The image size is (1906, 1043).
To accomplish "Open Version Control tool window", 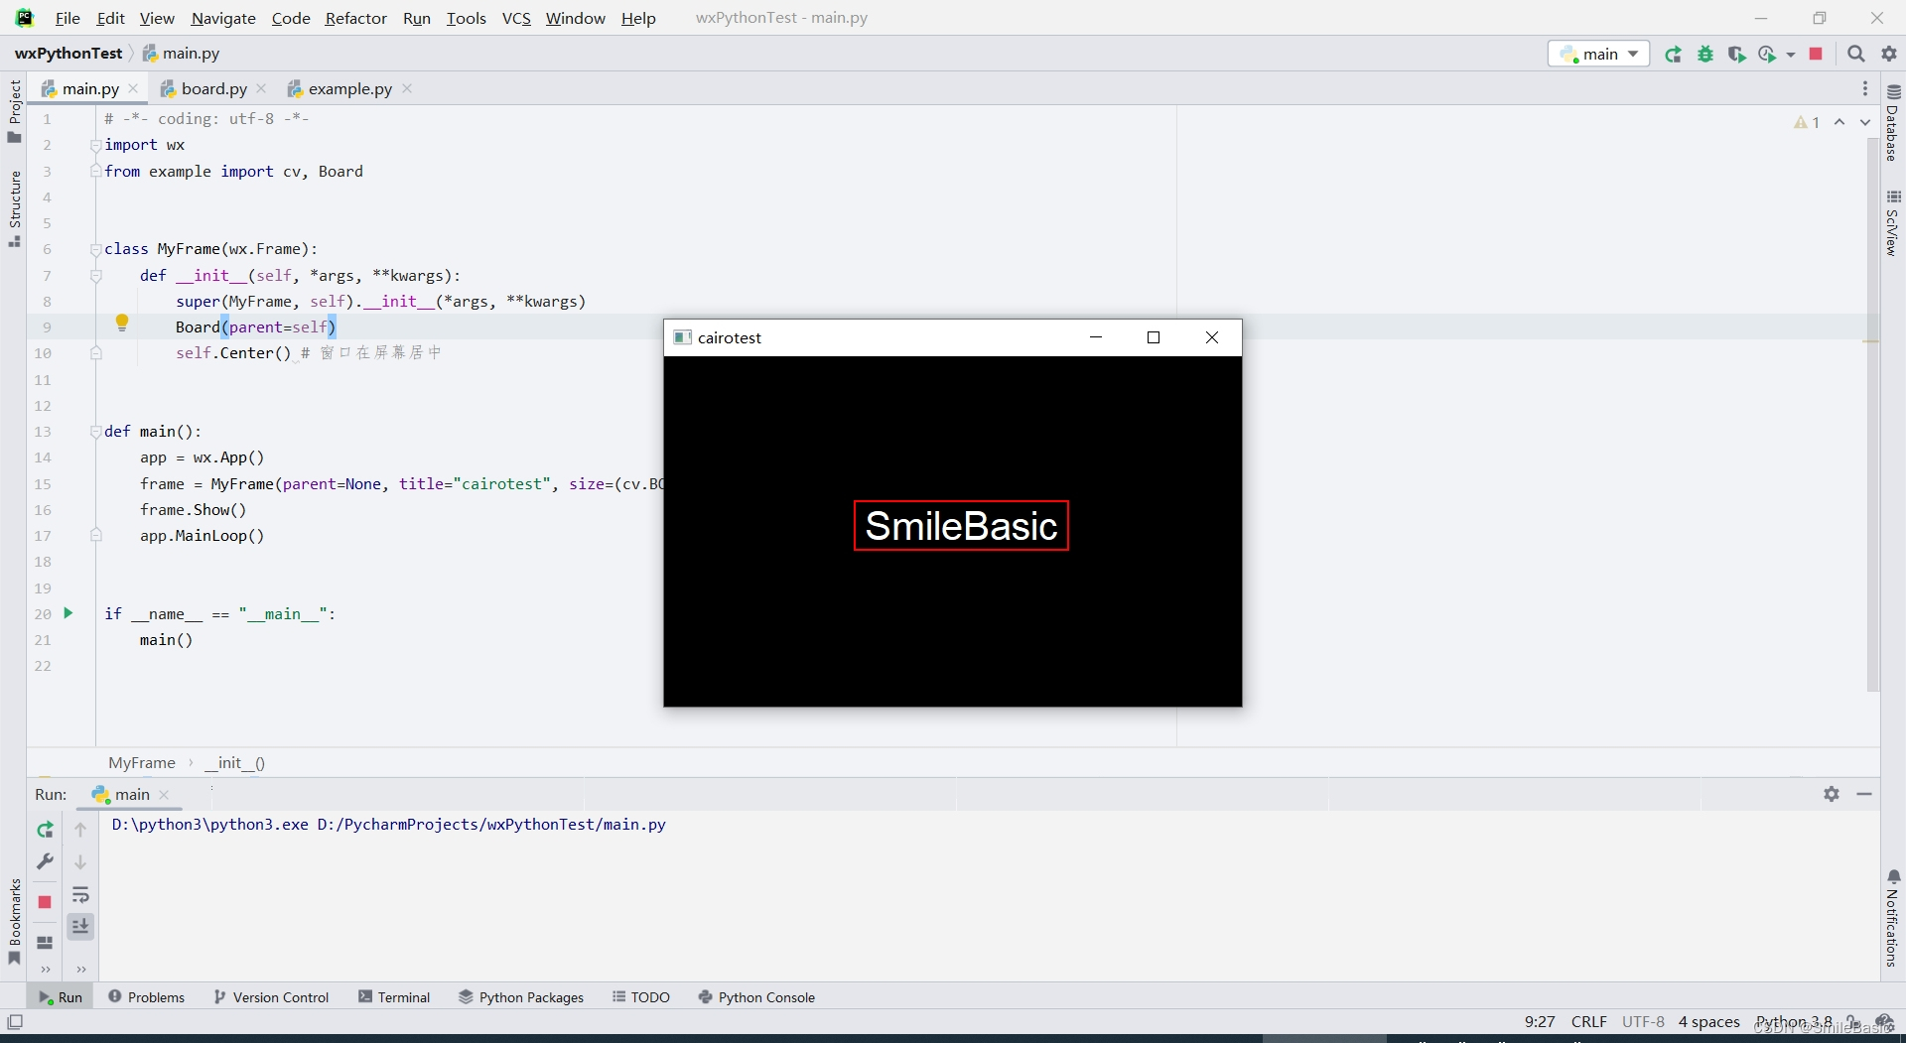I will point(271,997).
